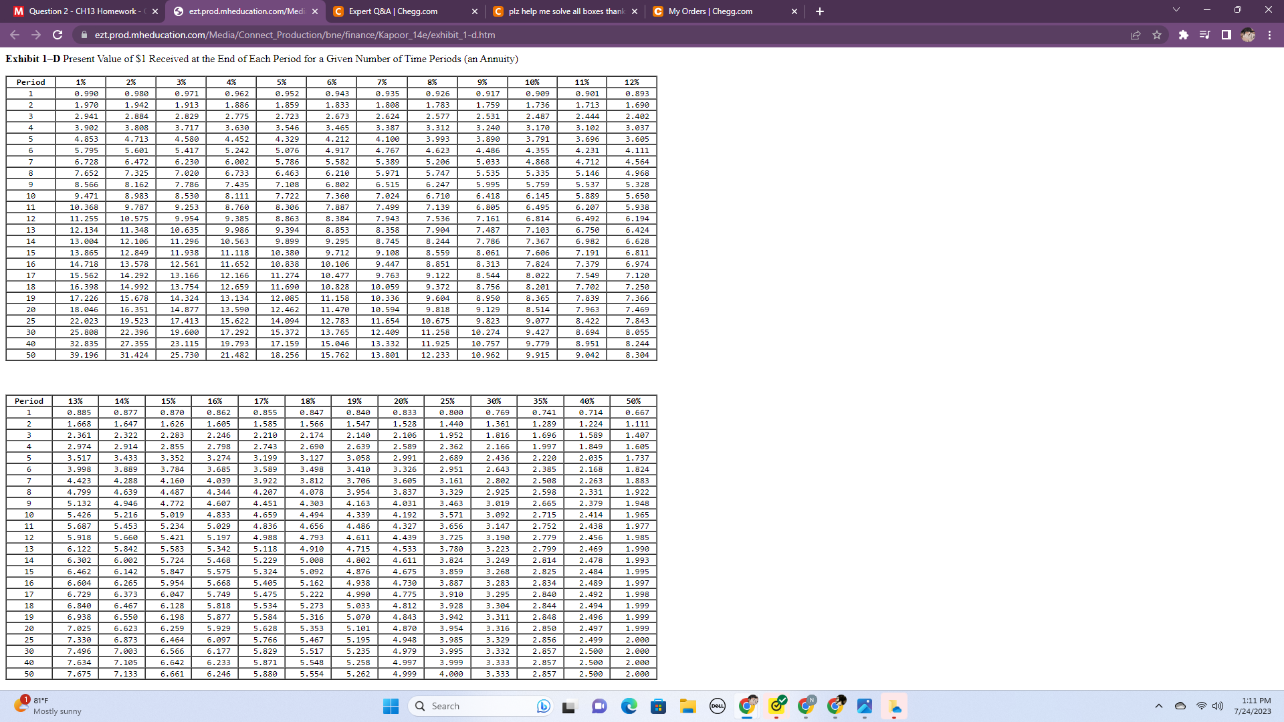Open the Chrome three-dot menu

1269,35
